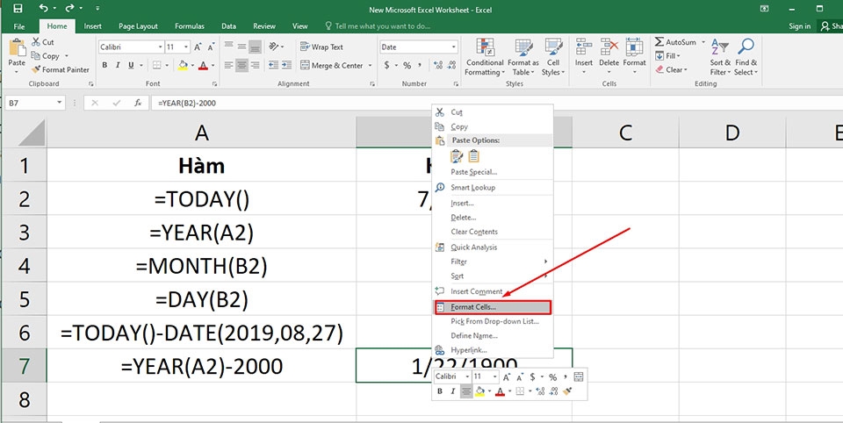Toggle Italic in the ribbon Font group
Image resolution: width=843 pixels, height=423 pixels.
(118, 65)
